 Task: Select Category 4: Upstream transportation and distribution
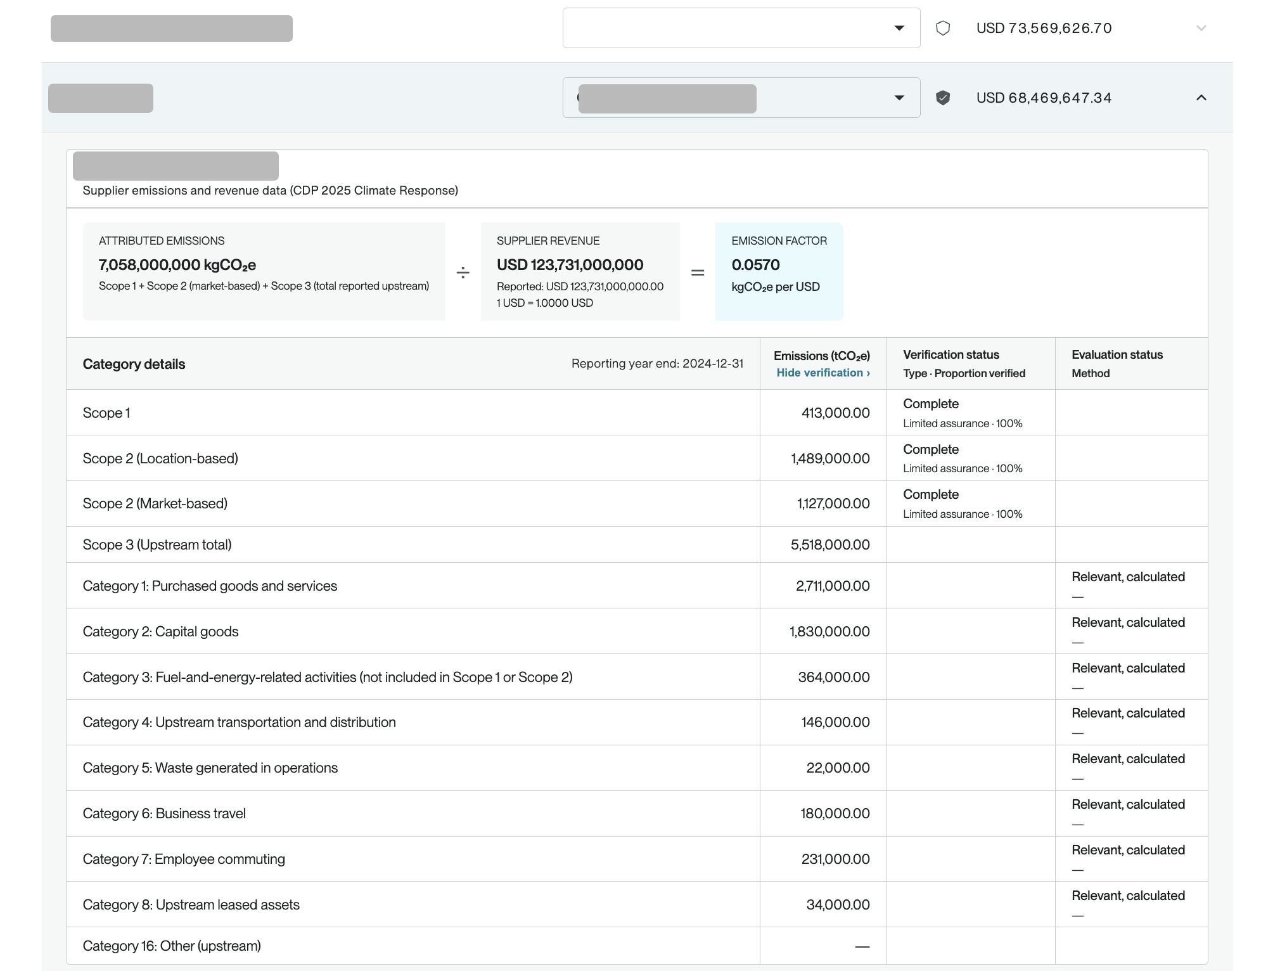[239, 722]
